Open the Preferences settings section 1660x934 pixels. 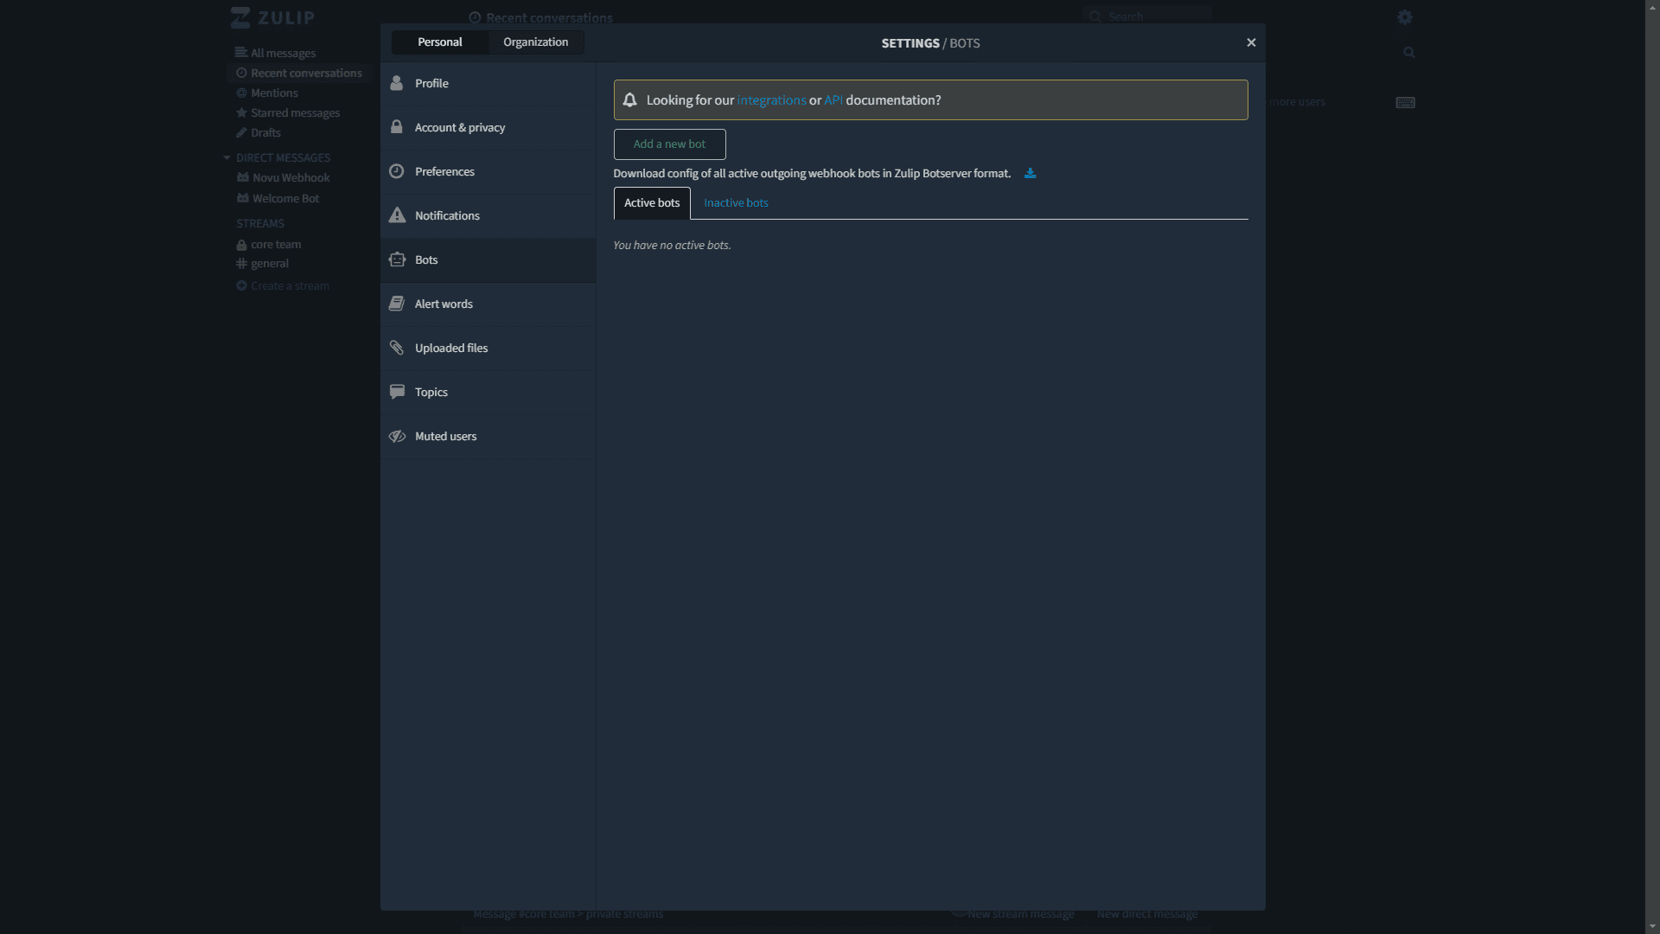(488, 172)
